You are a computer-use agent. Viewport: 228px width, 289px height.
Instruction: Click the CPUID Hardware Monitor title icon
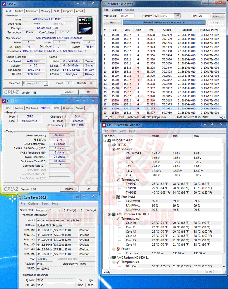tap(104, 125)
